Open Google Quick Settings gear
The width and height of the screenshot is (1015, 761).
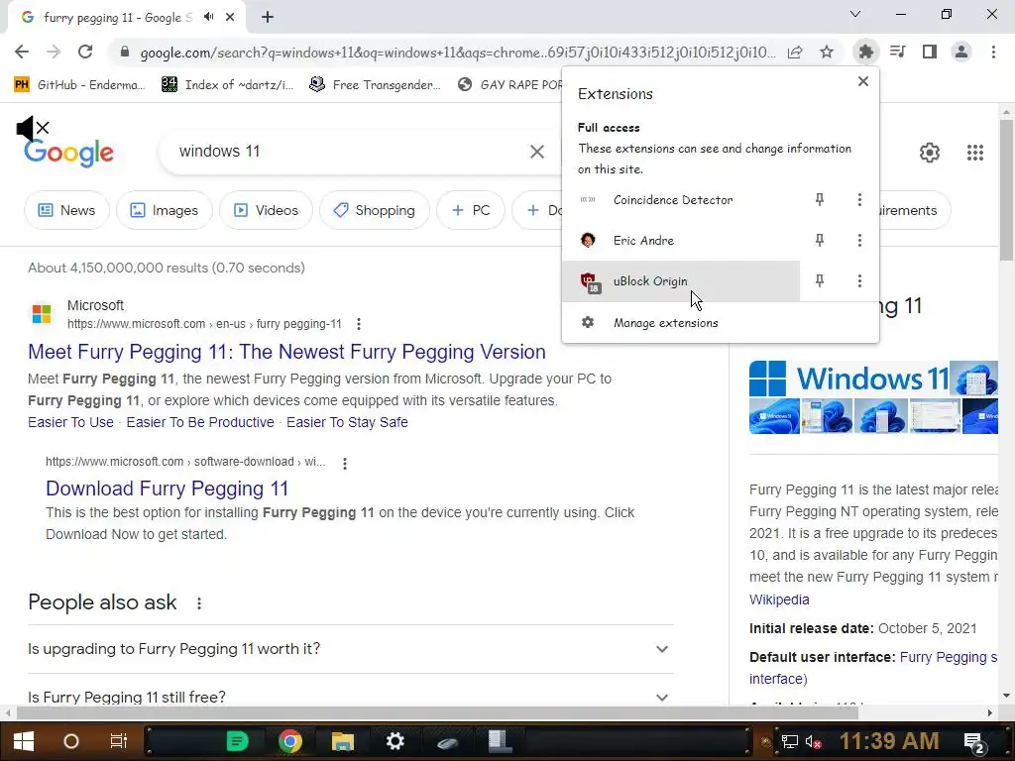930,152
